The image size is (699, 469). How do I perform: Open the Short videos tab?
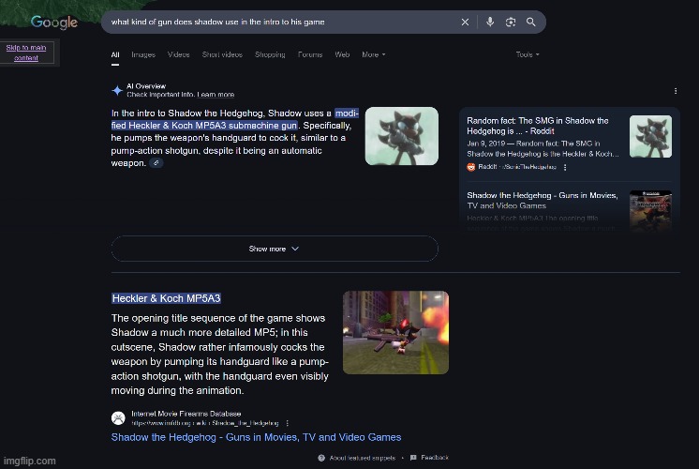pos(222,54)
